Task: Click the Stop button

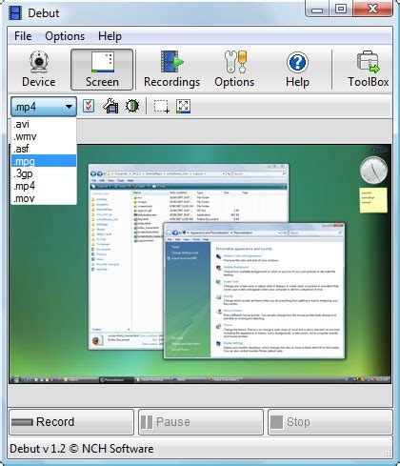Action: pos(330,422)
